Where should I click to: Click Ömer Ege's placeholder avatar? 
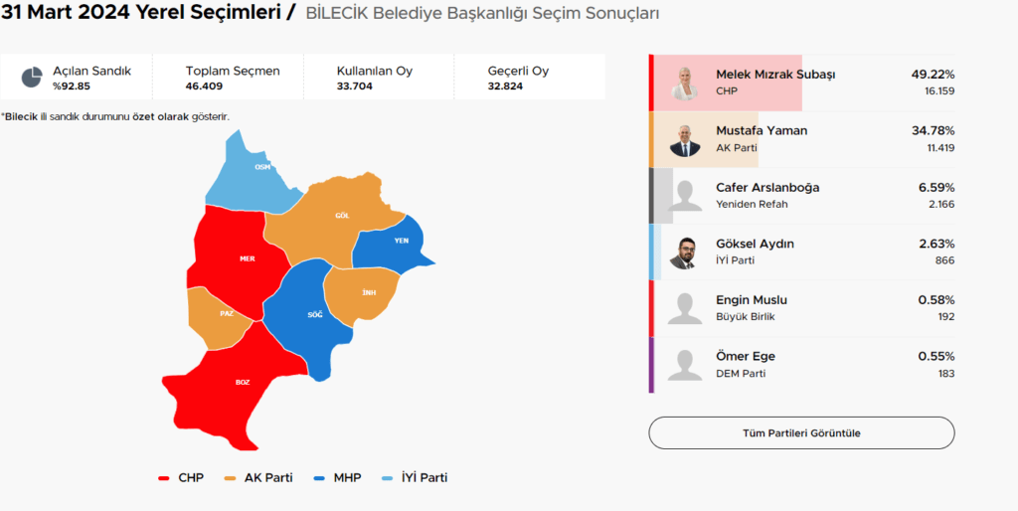tap(684, 365)
